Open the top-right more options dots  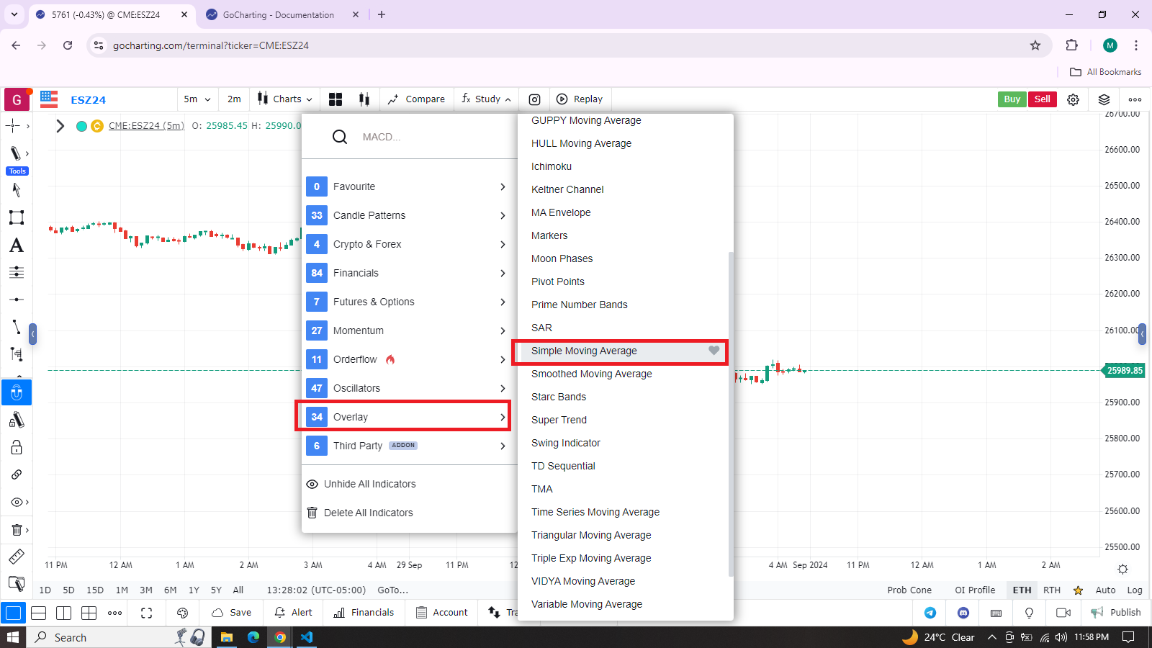pyautogui.click(x=1135, y=99)
